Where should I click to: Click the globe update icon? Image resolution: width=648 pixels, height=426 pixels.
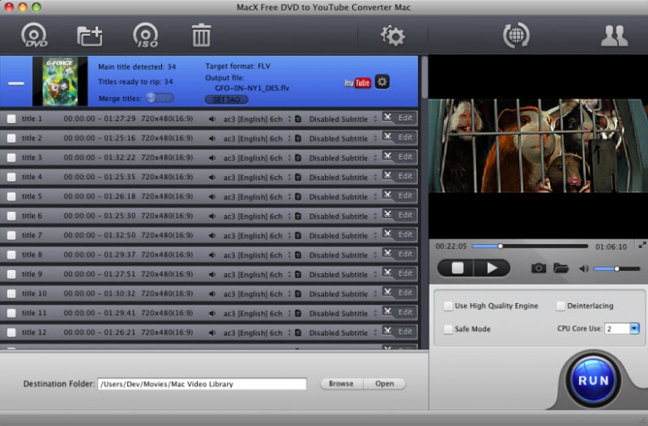pos(516,36)
